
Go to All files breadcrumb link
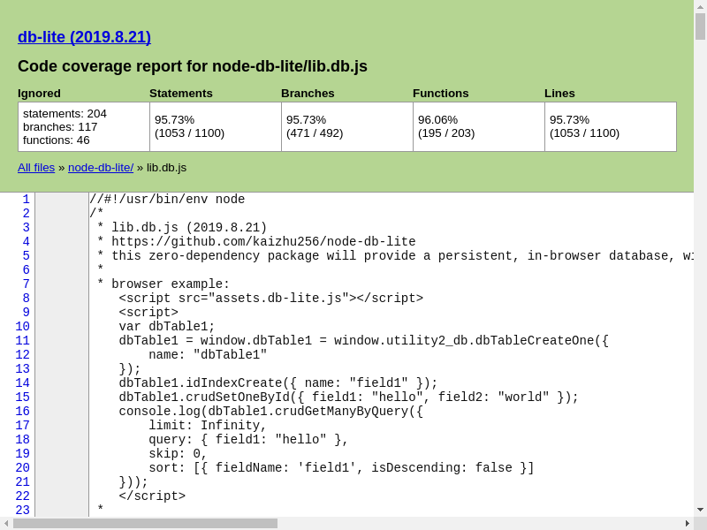click(x=36, y=168)
